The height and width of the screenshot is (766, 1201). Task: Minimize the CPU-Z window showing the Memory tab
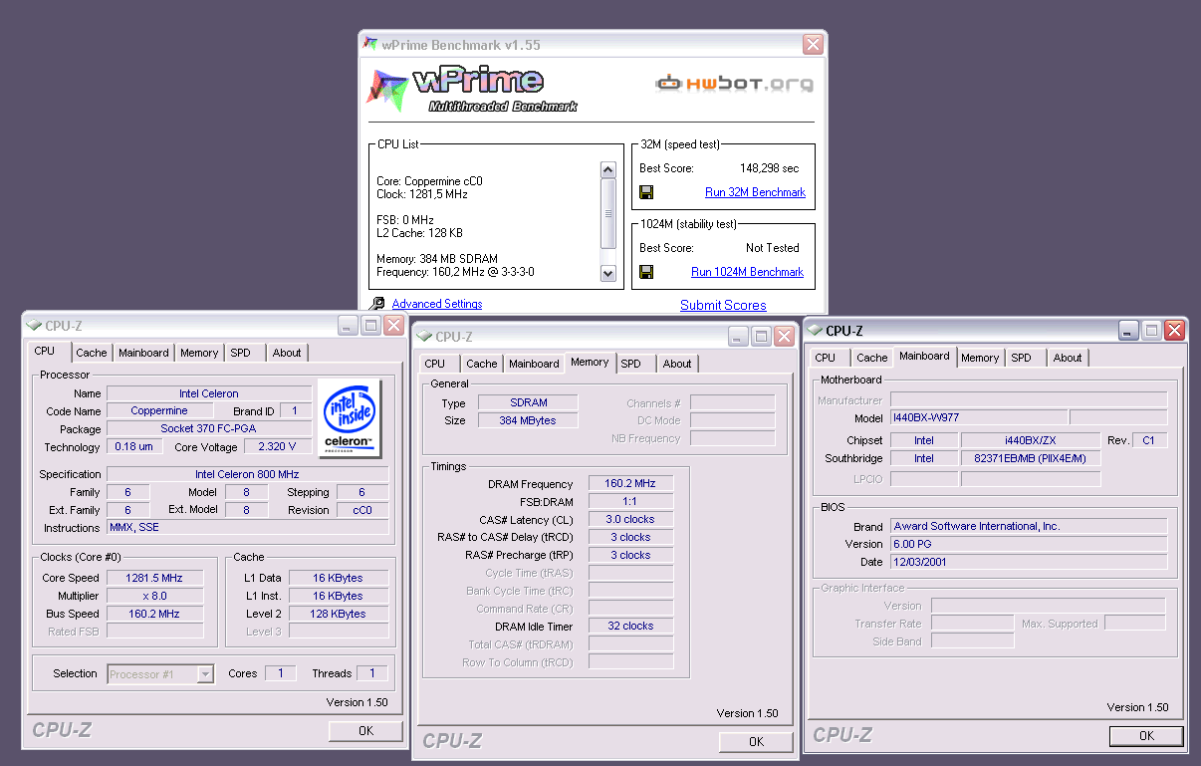738,336
